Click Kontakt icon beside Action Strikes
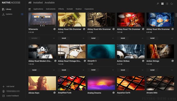Viewport: 177px width, 101px height. (143, 61)
